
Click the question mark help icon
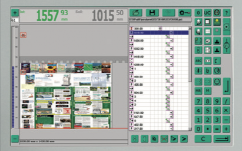226,13
